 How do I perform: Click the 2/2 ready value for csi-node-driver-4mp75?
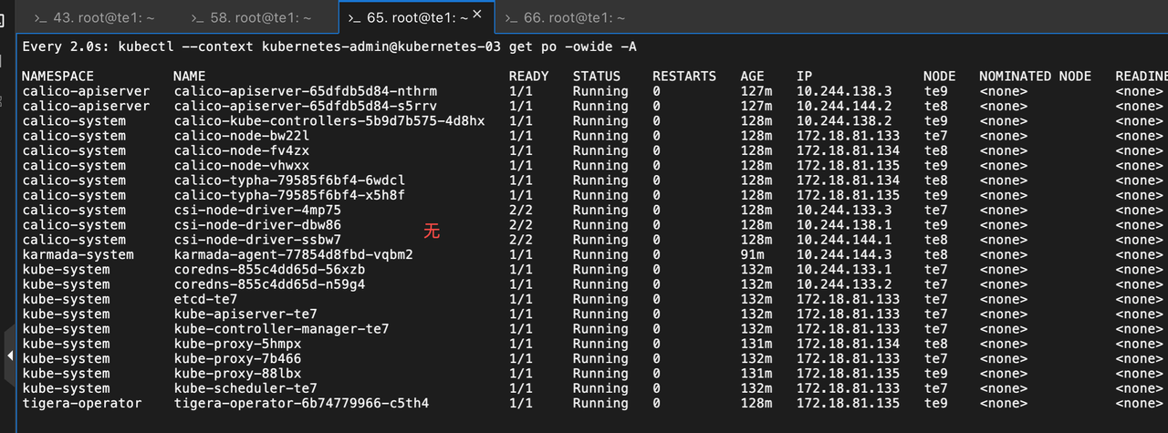[x=521, y=210]
